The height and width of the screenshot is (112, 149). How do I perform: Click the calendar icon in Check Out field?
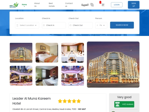(70, 25)
